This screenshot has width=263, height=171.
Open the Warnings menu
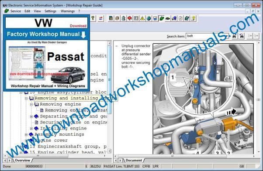pos(68,11)
